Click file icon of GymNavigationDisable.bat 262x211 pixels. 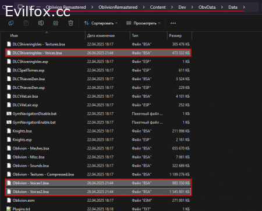point(9,113)
